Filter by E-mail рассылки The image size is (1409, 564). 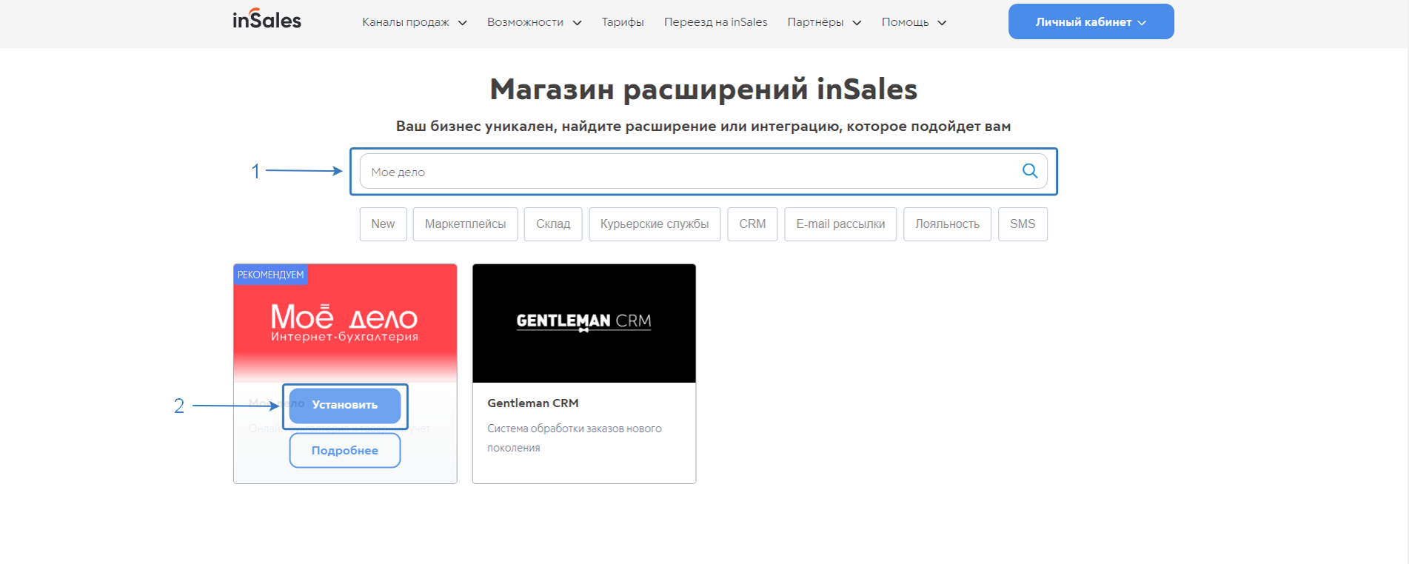click(840, 224)
